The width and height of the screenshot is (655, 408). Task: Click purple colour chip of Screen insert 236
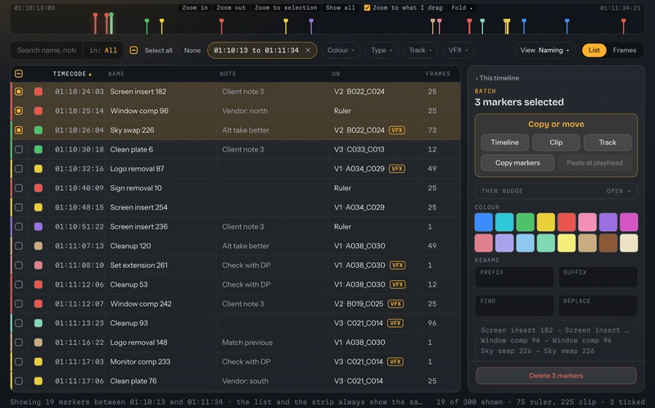coord(38,227)
